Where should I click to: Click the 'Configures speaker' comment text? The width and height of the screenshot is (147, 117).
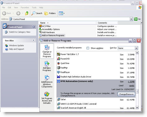[107, 26]
